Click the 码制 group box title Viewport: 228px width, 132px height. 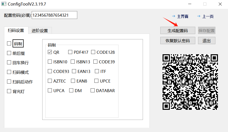click(52, 45)
